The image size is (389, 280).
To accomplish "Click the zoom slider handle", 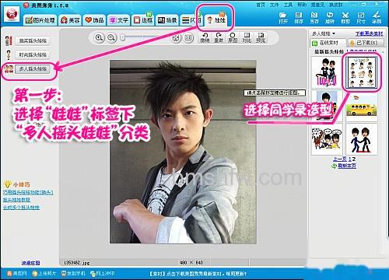I will click(x=123, y=38).
